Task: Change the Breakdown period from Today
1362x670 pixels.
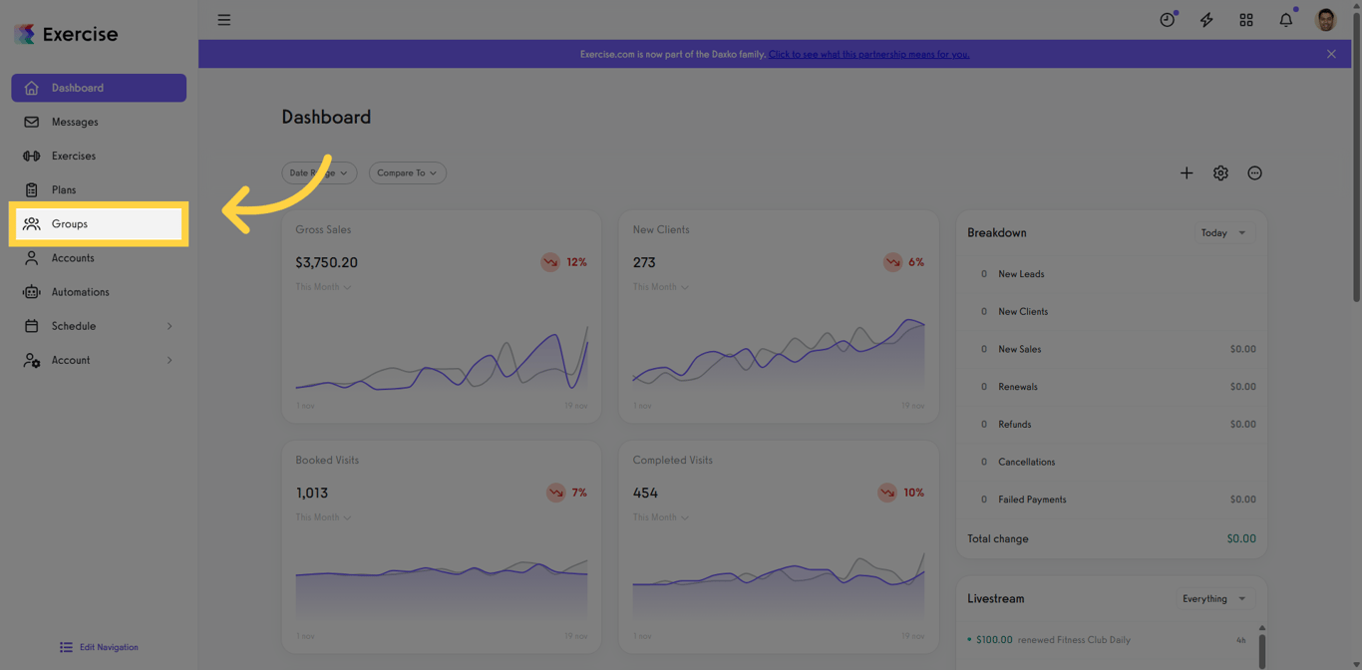Action: pos(1223,232)
